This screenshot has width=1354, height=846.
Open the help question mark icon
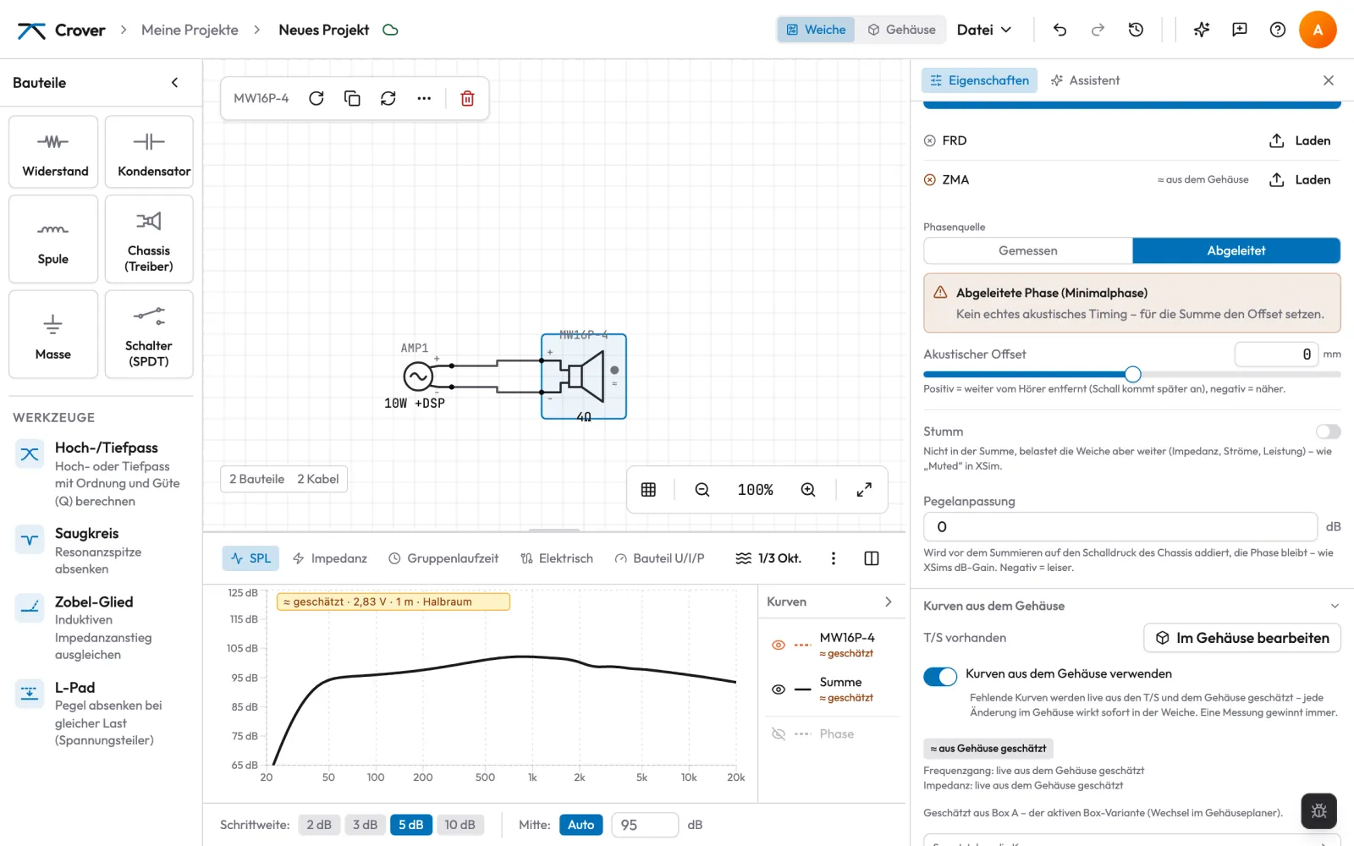1278,30
